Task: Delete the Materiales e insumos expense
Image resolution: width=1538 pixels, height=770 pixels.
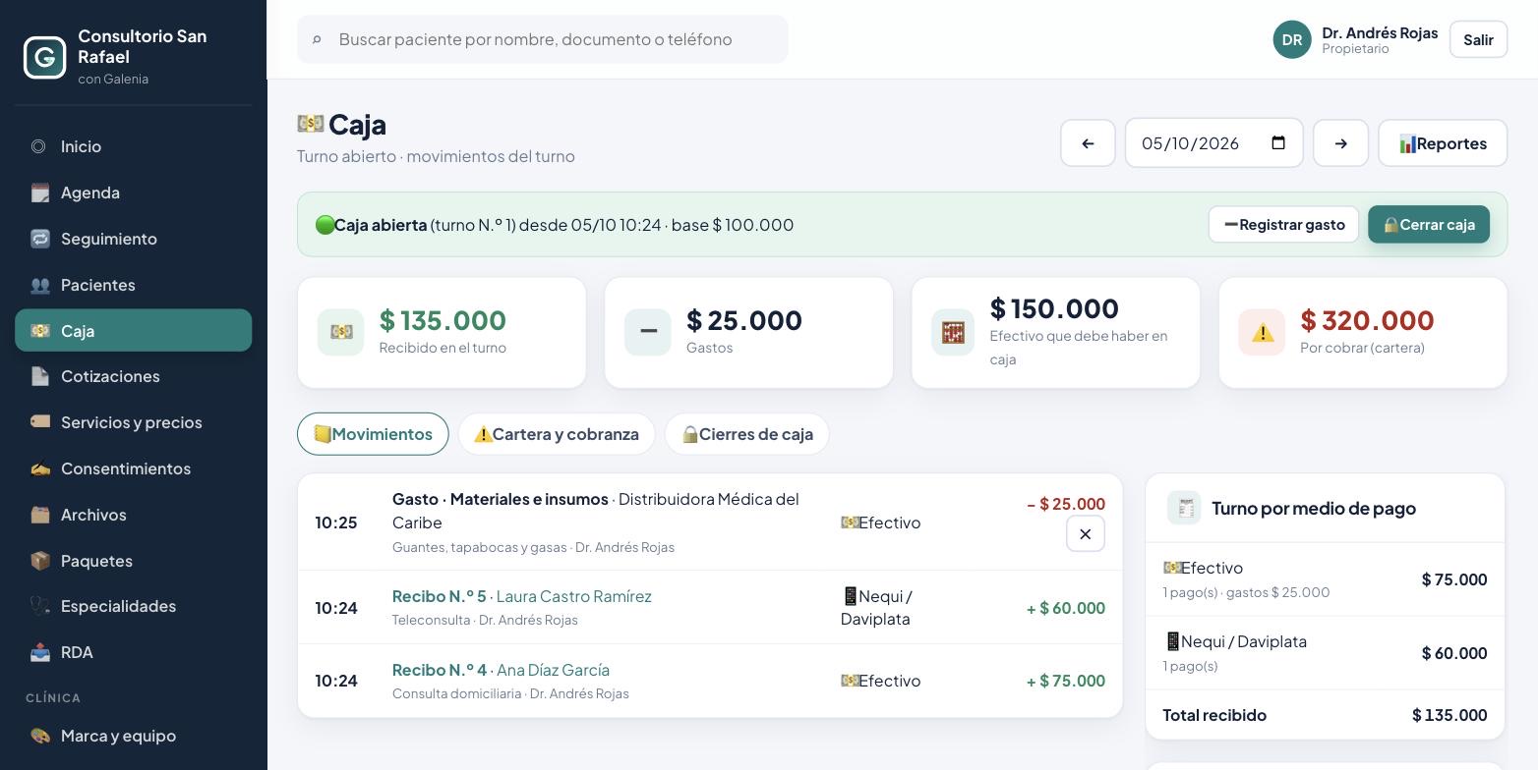Action: click(1086, 534)
